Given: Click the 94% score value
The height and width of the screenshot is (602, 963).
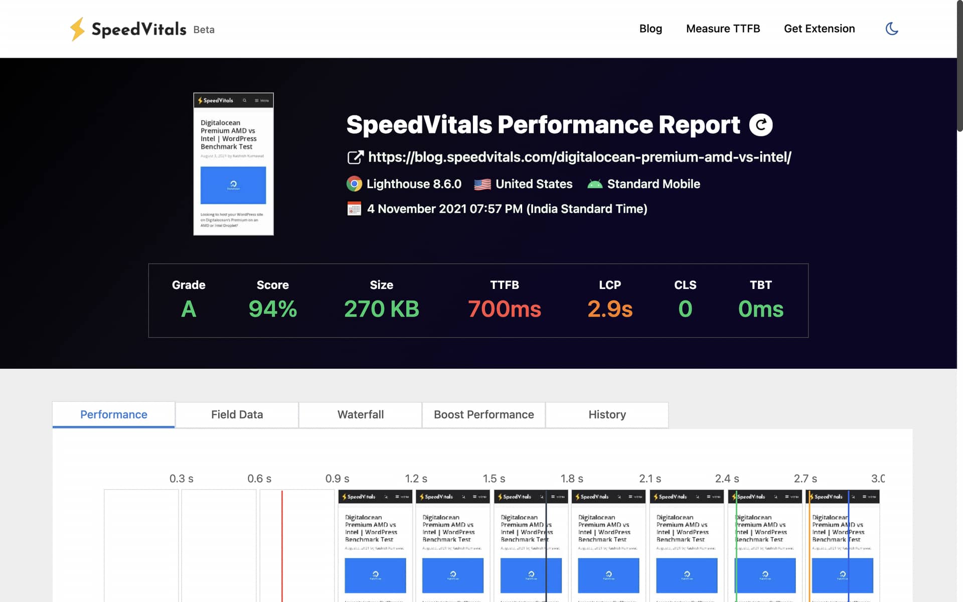Looking at the screenshot, I should coord(273,309).
